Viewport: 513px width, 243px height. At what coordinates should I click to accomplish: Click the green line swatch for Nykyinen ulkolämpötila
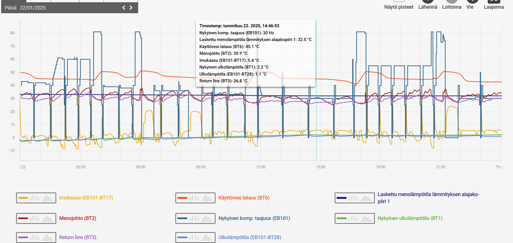point(342,218)
